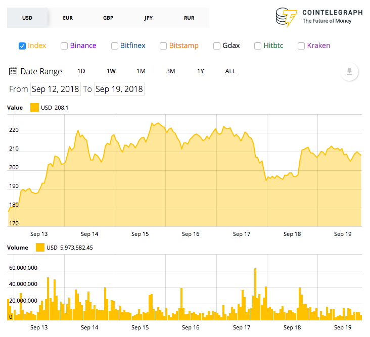Click the Sep 15 price chart axis label
The image size is (370, 337).
click(140, 234)
